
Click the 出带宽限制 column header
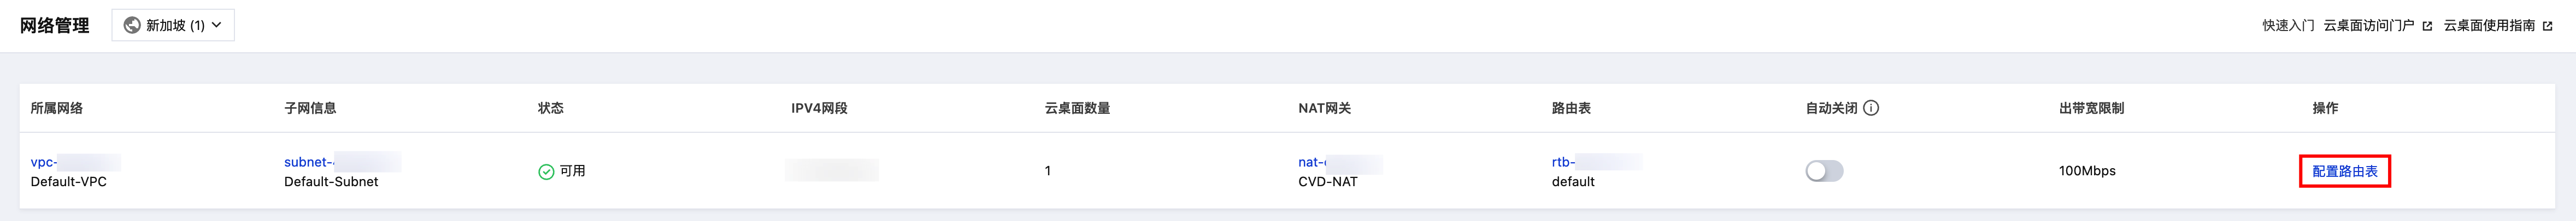[x=2091, y=108]
